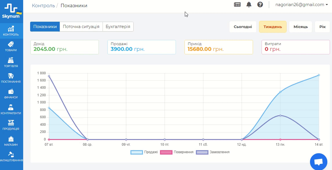Screen dimensions: 332x170
Task: Toggle Повернення series in chart legend
Action: (176, 152)
